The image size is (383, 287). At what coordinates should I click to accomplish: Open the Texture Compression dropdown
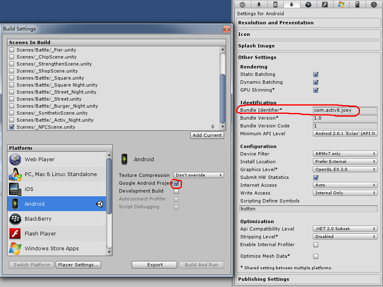click(199, 175)
